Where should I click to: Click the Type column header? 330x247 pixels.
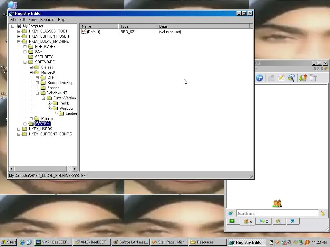click(x=138, y=26)
